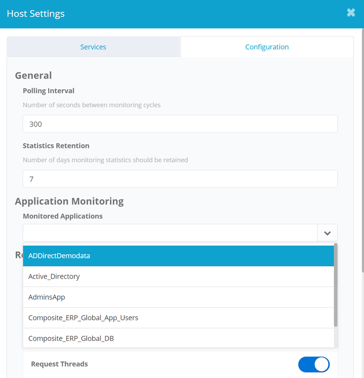Switch to the Services tab
Viewport: 364px width, 378px height.
point(93,47)
